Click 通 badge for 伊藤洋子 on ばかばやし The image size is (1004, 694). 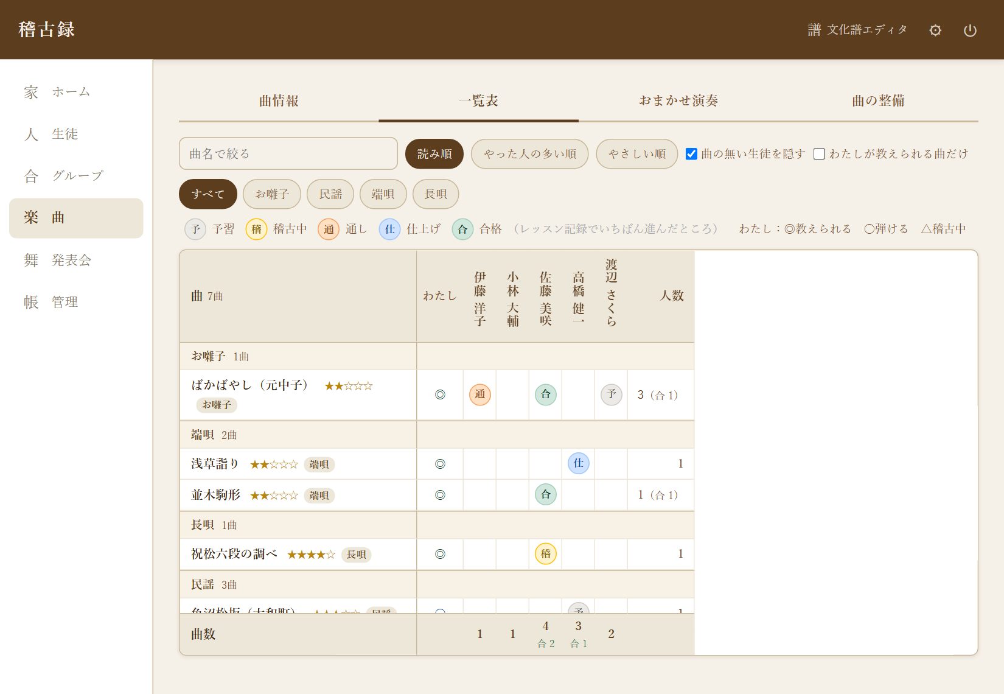click(x=480, y=394)
